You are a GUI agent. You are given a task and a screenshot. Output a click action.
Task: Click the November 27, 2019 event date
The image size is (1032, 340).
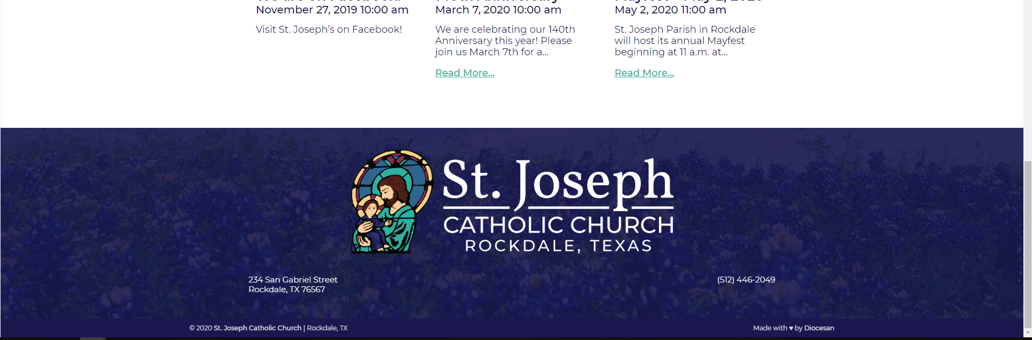tap(332, 10)
